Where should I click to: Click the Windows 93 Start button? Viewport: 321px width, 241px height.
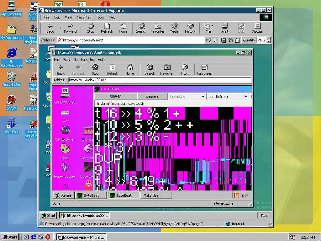(63, 195)
